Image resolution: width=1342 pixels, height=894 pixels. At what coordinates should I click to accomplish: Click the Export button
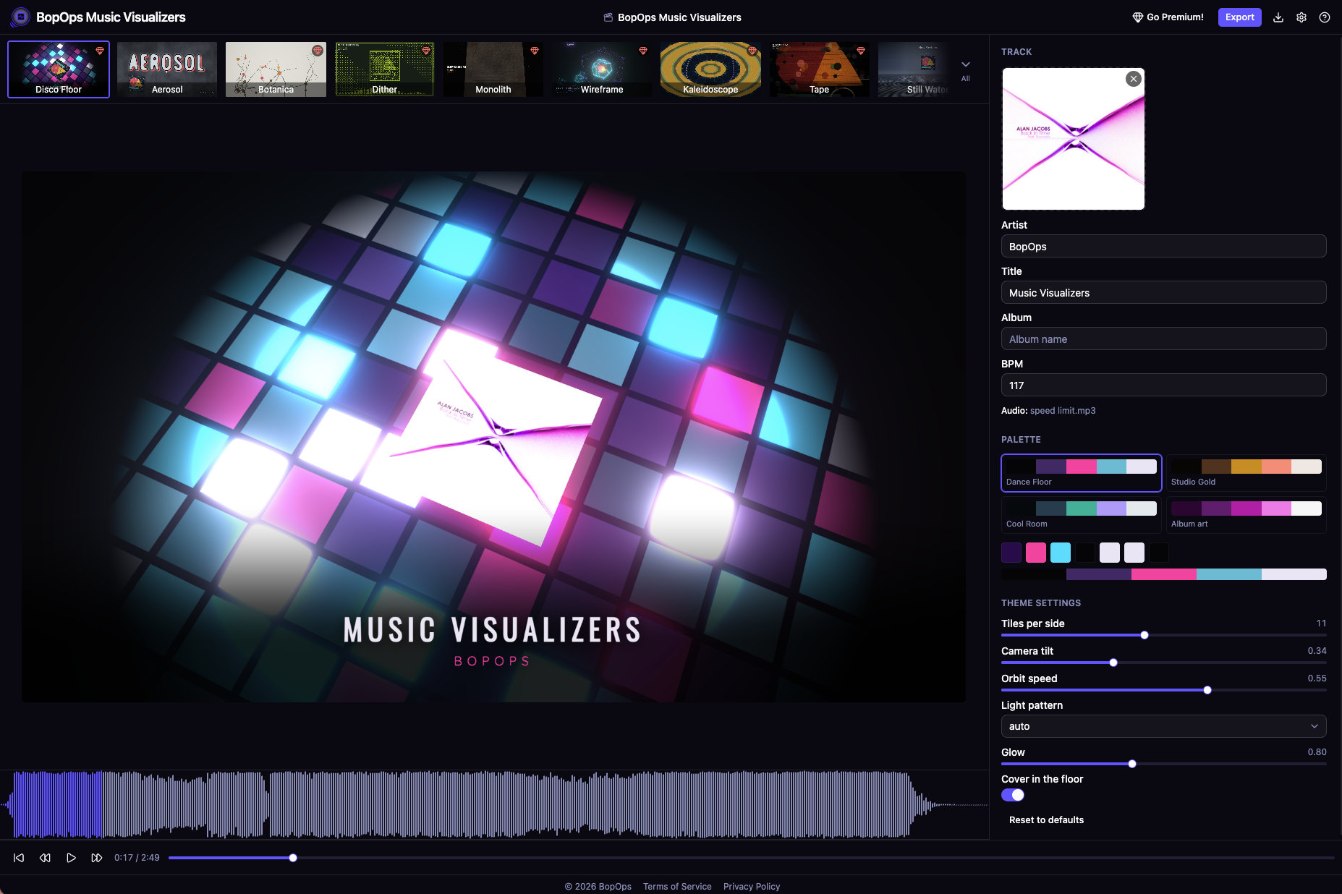click(x=1239, y=17)
